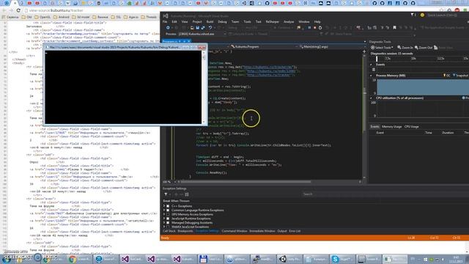The height and width of the screenshot is (264, 469).
Task: Switch to the Call Stack tab
Action: (169, 231)
